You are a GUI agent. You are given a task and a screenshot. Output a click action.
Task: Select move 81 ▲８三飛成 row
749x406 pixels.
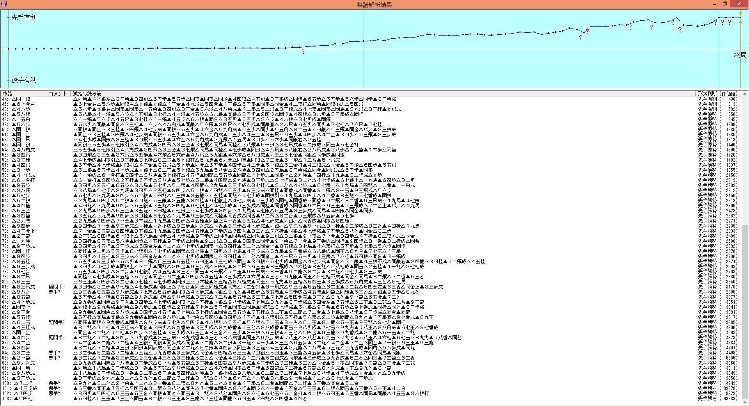pos(23,287)
